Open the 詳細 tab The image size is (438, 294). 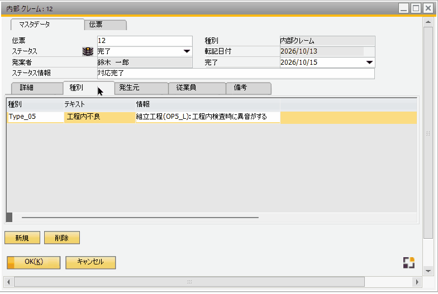(x=37, y=88)
